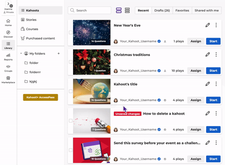This screenshot has height=165, width=225.
Task: Select the Christmas traditions checkbox
Action: point(70,62)
